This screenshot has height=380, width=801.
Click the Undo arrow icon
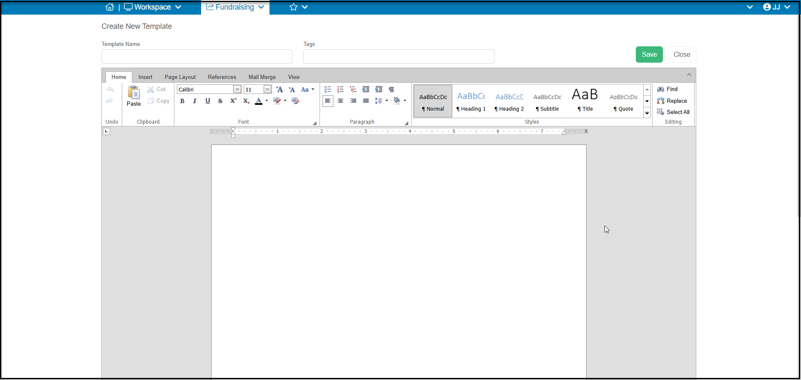pos(110,89)
